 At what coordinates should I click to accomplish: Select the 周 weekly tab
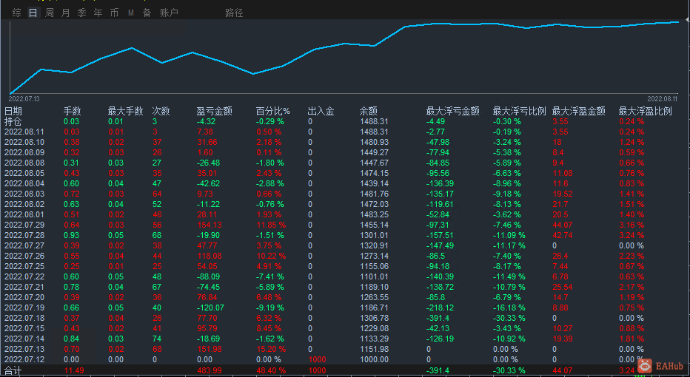(50, 13)
